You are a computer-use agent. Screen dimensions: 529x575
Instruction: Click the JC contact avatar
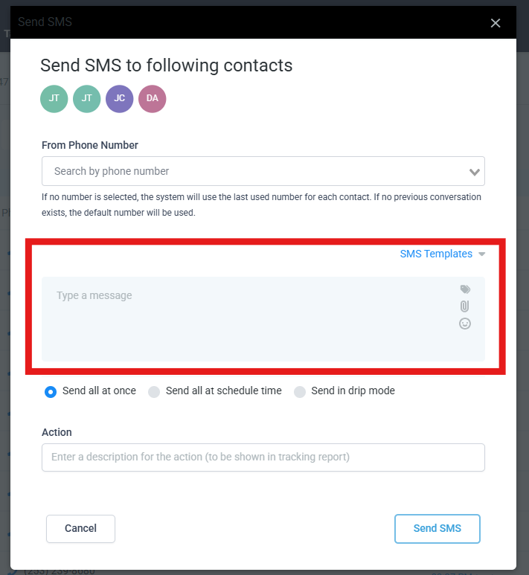coord(119,99)
